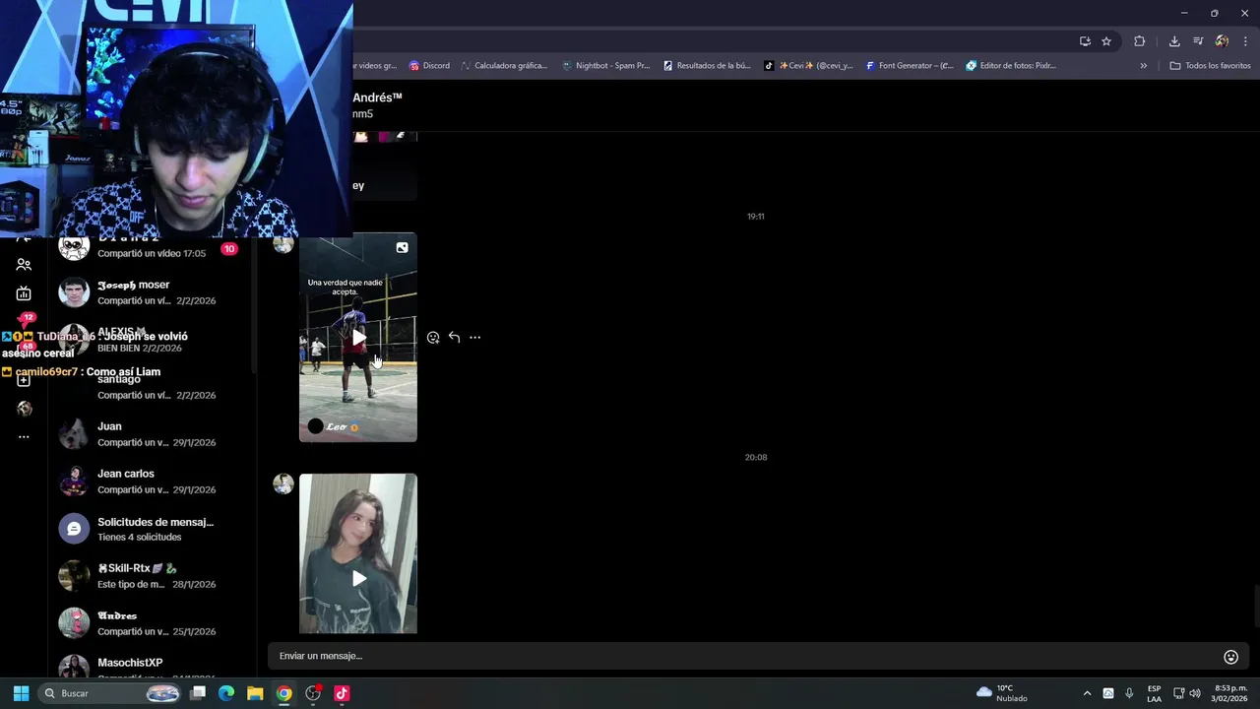
Task: Open the "Nightbot - Spam Pr..." bookmark
Action: pyautogui.click(x=605, y=66)
